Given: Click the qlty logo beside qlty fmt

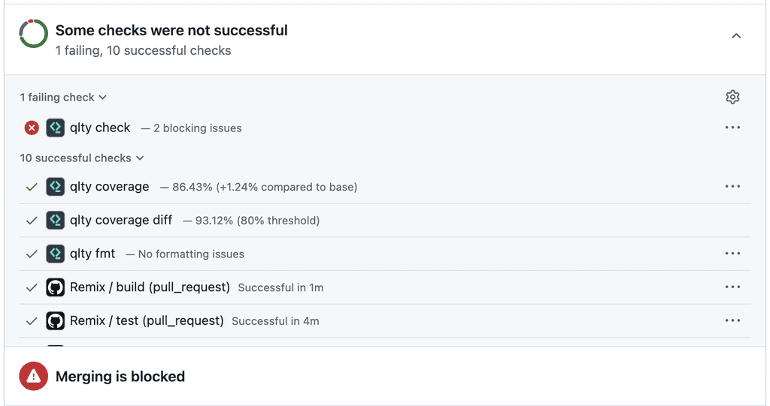Looking at the screenshot, I should click(x=56, y=254).
